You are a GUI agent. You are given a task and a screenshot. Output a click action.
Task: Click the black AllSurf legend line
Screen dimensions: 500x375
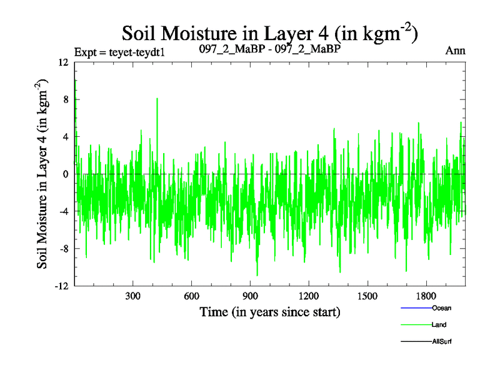click(416, 342)
